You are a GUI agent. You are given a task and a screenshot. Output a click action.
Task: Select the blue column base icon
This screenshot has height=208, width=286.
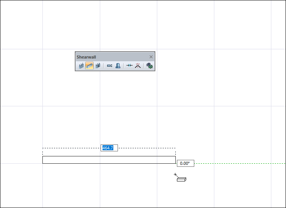coord(118,65)
